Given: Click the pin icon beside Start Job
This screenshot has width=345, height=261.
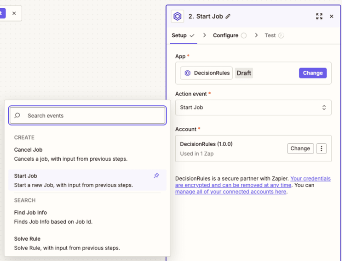Looking at the screenshot, I should 156,176.
